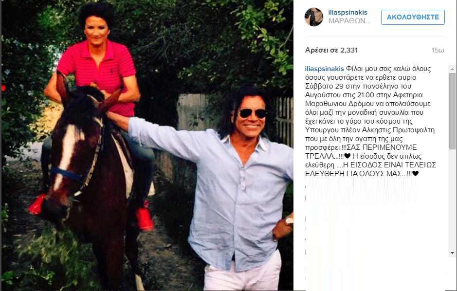Viewport: 457px width, 291px height.
Task: Click the empty scrollbar track below the thumb
Action: click(452, 200)
